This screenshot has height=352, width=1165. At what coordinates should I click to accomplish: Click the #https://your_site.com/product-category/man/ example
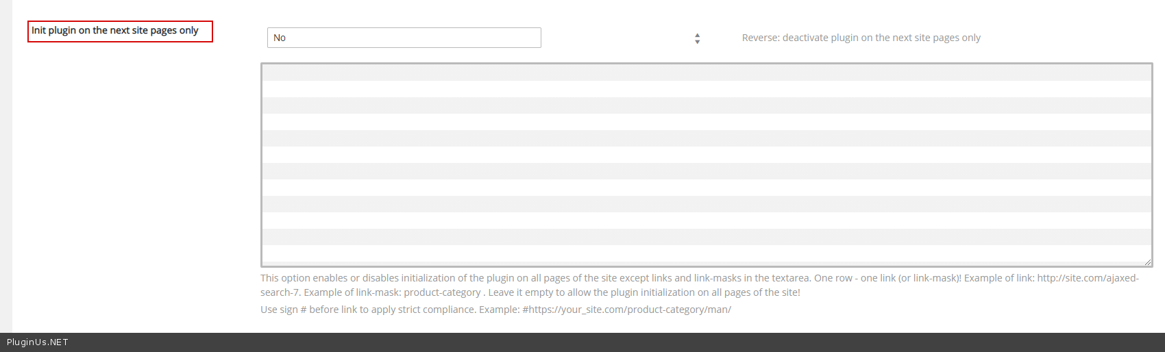626,310
